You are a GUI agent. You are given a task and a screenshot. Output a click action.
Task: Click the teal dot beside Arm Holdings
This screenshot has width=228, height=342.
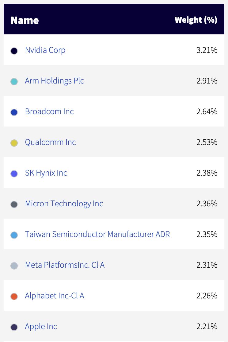[x=14, y=82]
